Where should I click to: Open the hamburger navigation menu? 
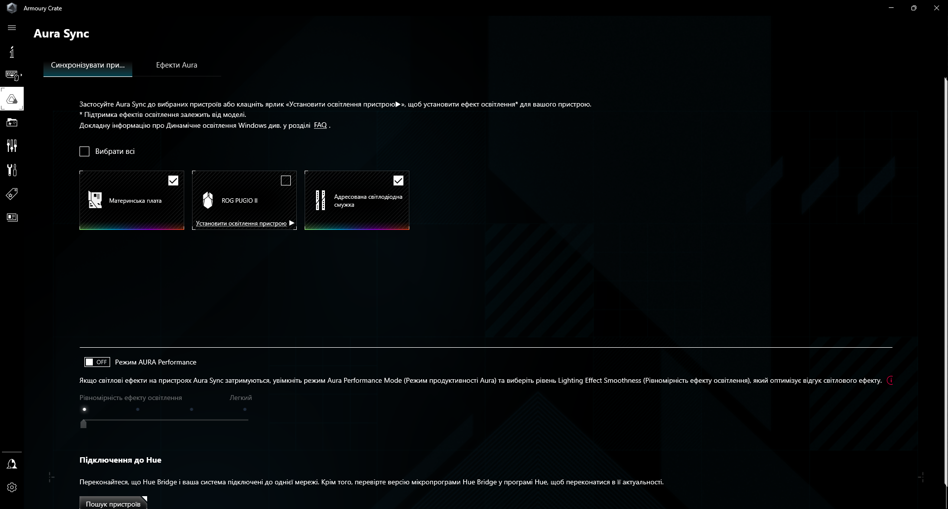click(12, 28)
